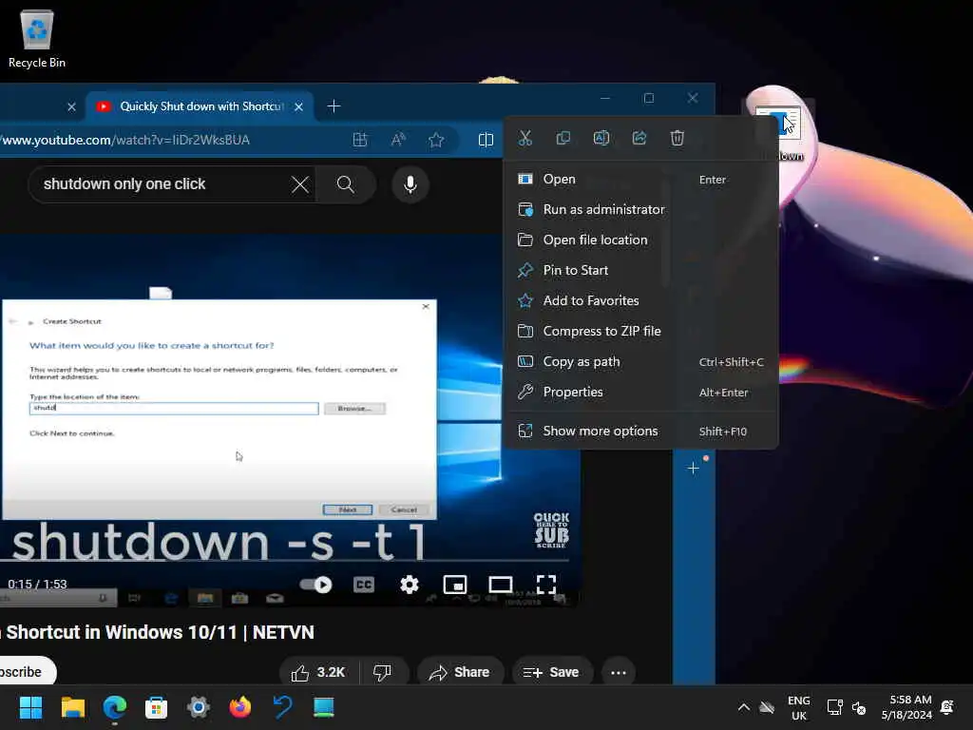Click the Split screen icon in Edge
Image resolution: width=973 pixels, height=730 pixels.
tap(486, 141)
